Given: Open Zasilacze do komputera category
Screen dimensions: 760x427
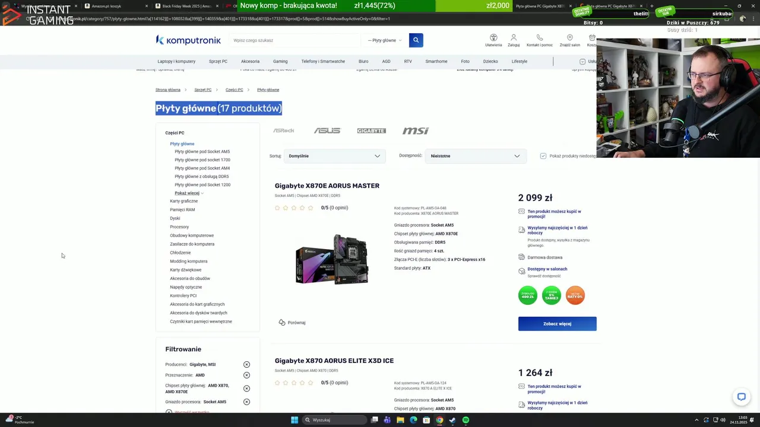Looking at the screenshot, I should click(x=192, y=244).
